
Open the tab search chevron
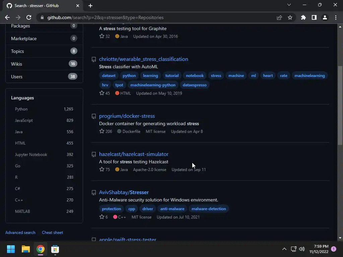(289, 5)
